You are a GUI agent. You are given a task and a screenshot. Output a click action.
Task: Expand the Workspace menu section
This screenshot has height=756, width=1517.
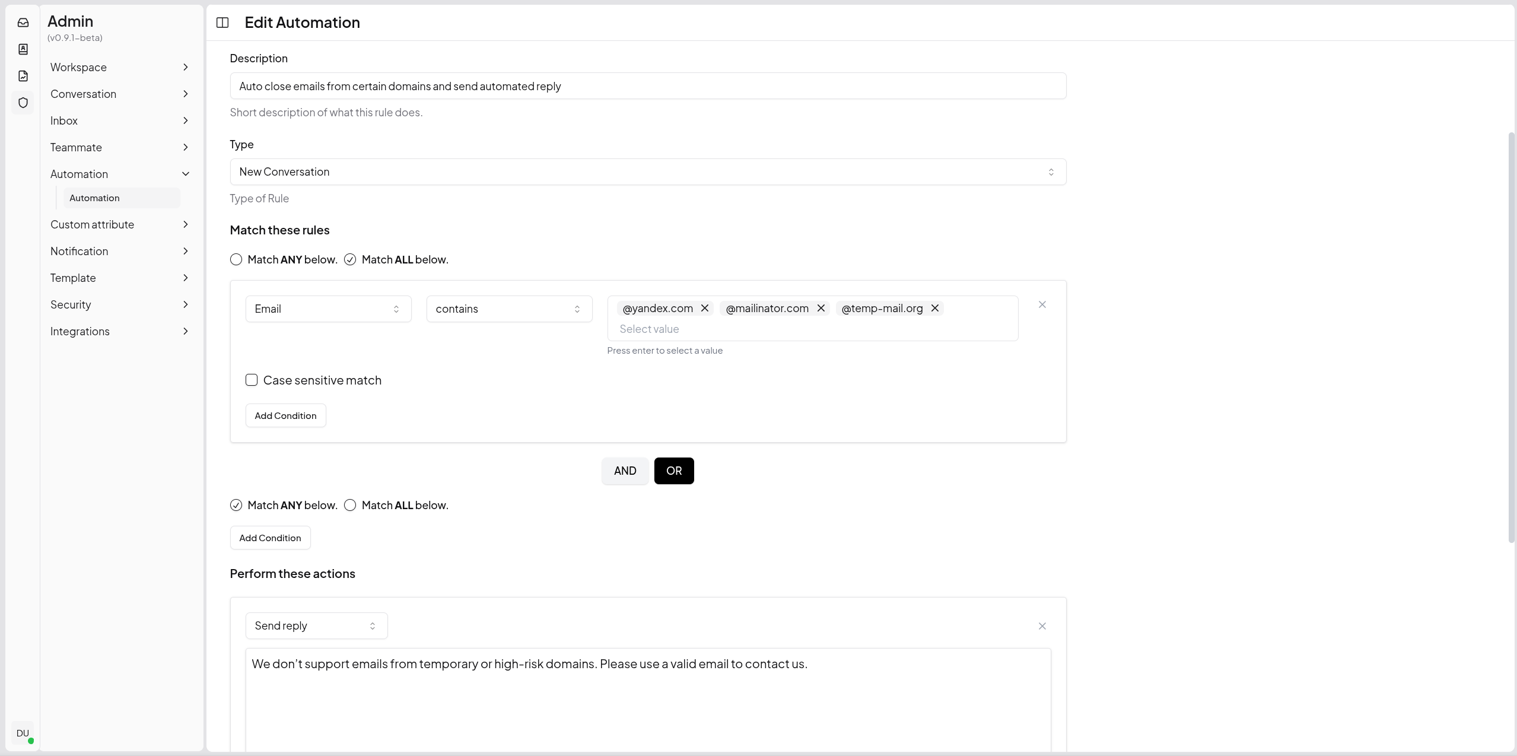click(x=119, y=67)
